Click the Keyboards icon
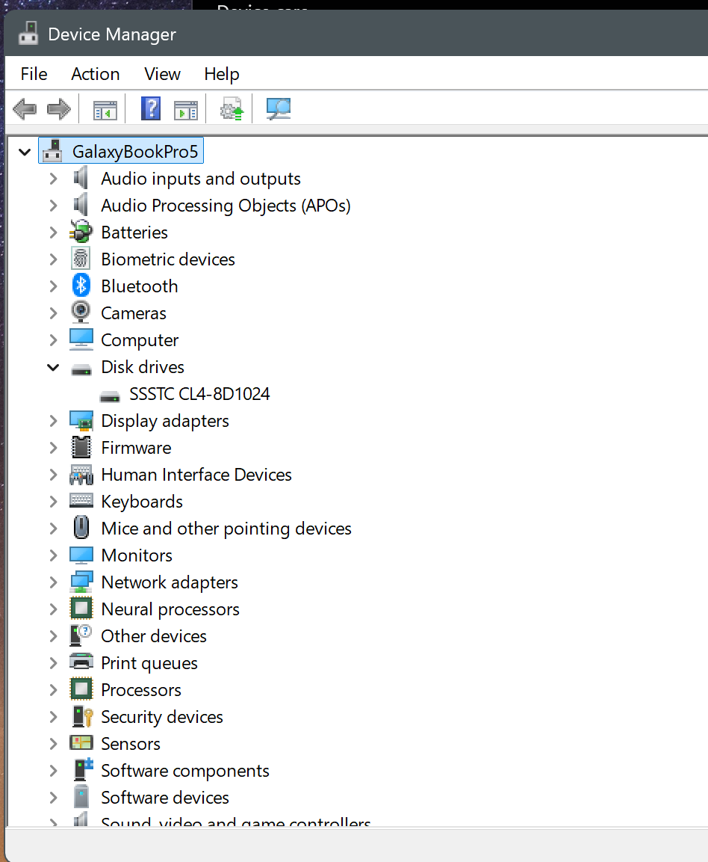 point(81,500)
